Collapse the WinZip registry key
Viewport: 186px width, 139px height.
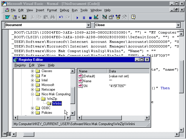coord(38,99)
